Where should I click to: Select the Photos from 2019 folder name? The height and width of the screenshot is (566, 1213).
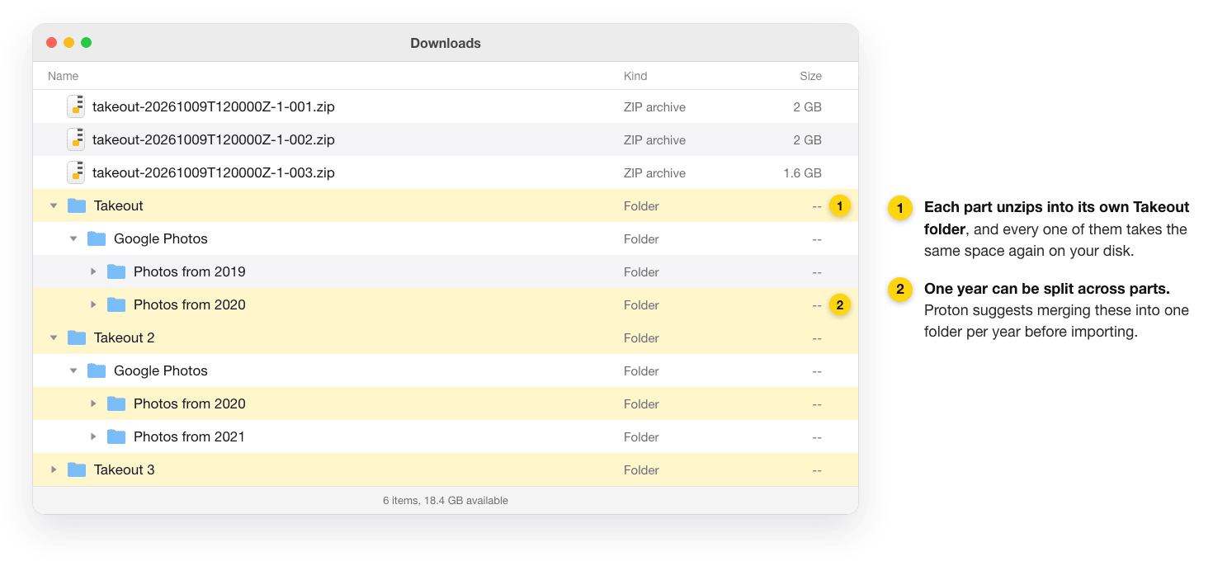190,271
